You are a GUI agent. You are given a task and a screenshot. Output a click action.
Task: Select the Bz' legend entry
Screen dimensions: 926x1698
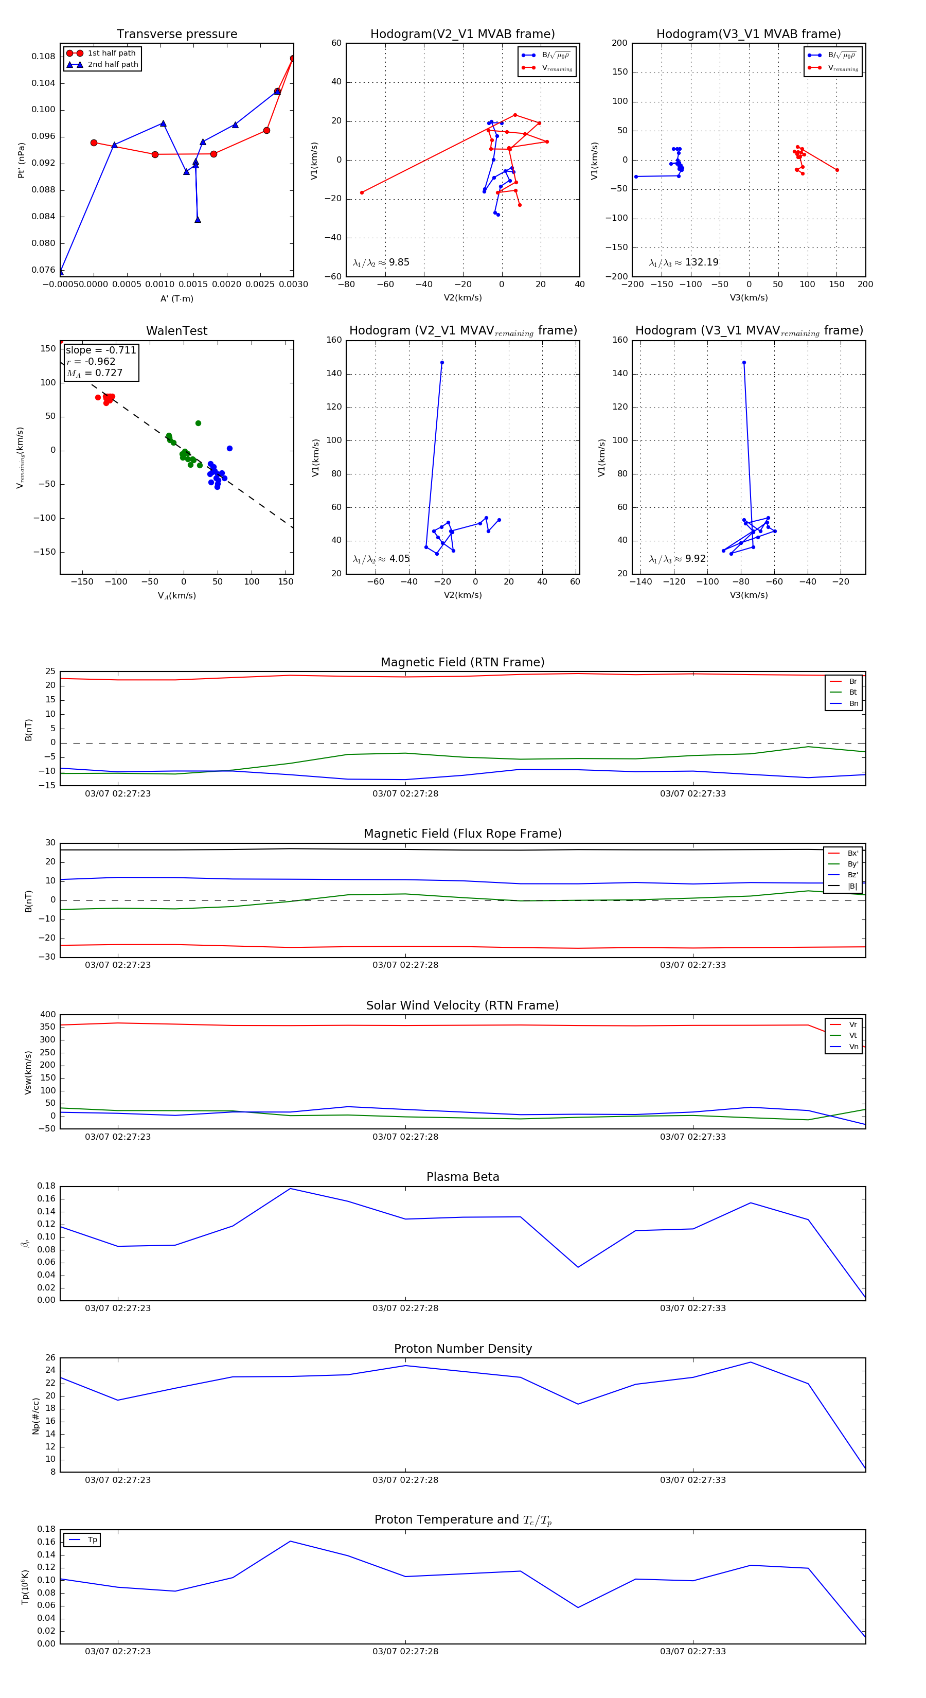[x=843, y=875]
